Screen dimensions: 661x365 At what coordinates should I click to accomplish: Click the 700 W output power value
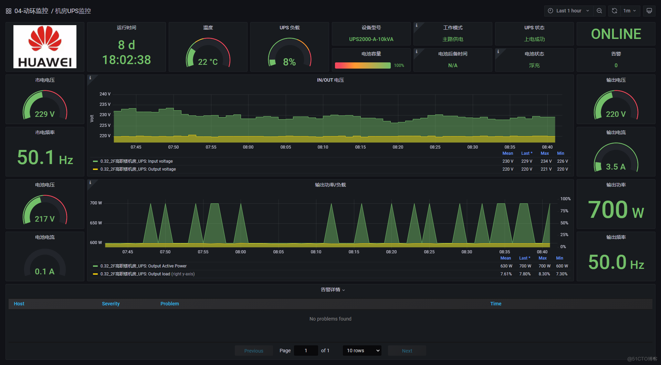pyautogui.click(x=616, y=210)
